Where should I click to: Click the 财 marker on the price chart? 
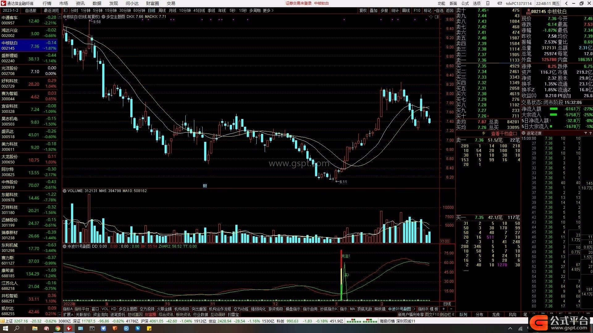[205, 186]
